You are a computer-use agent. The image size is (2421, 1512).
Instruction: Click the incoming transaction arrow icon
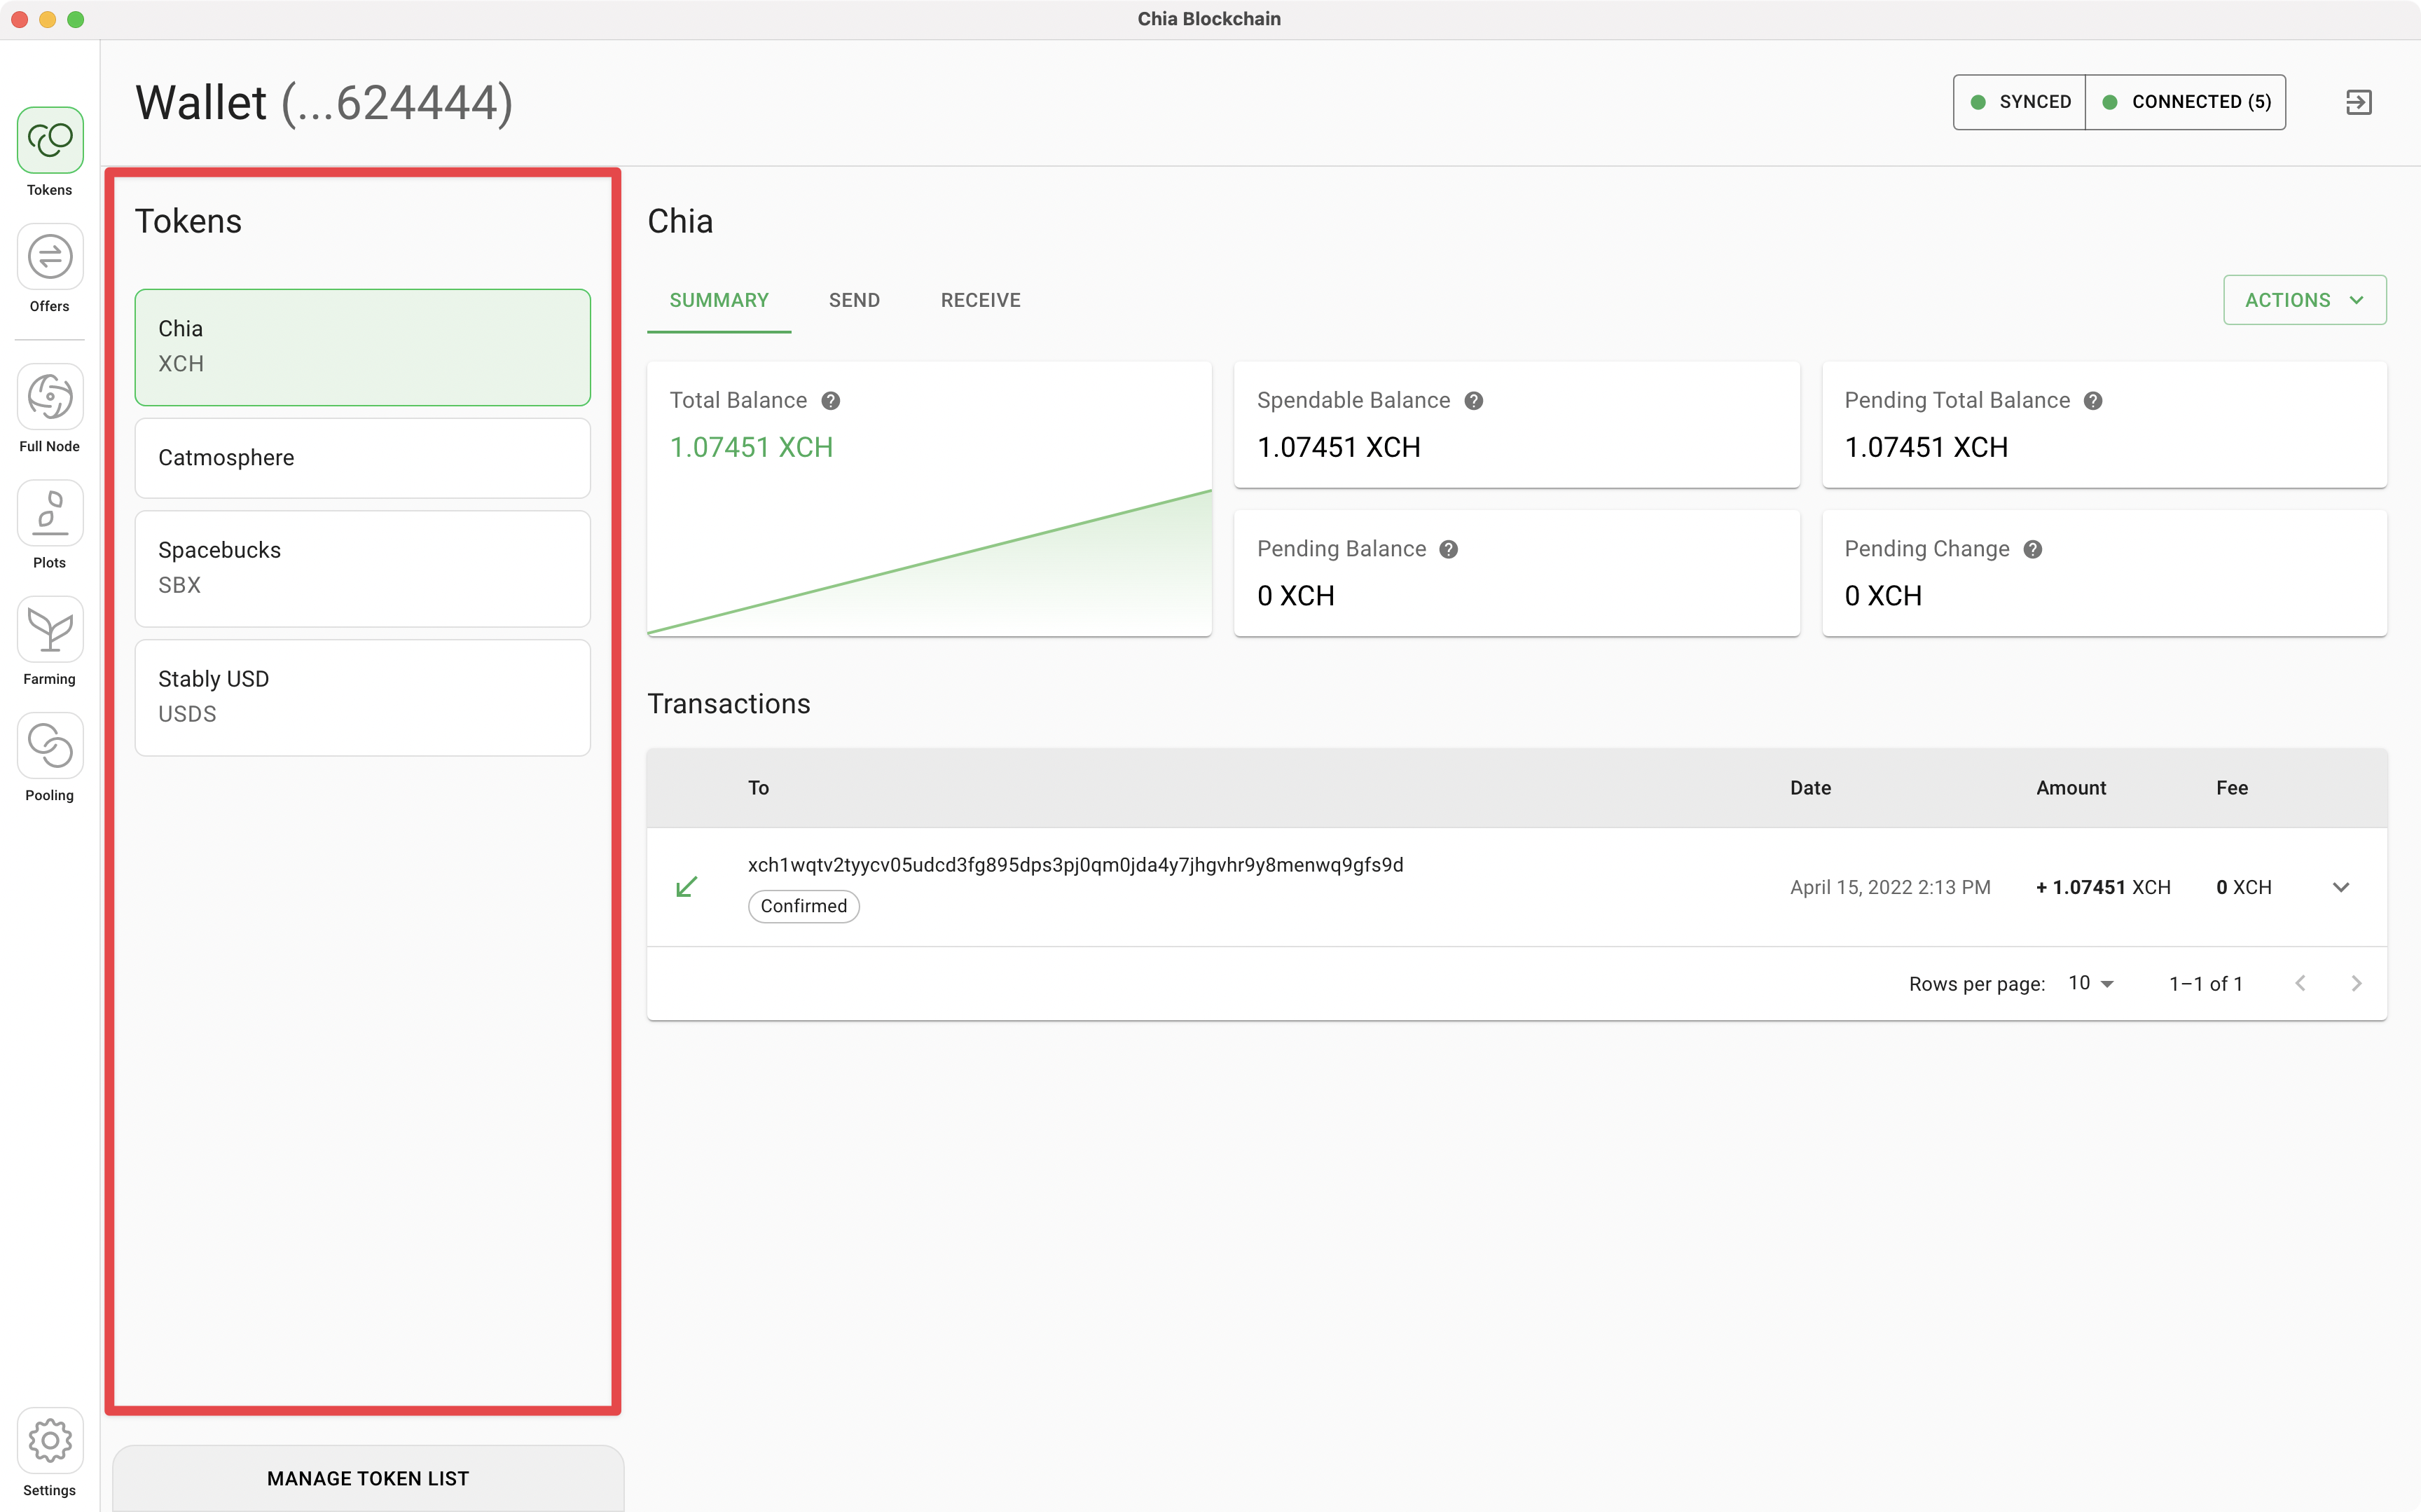[687, 887]
